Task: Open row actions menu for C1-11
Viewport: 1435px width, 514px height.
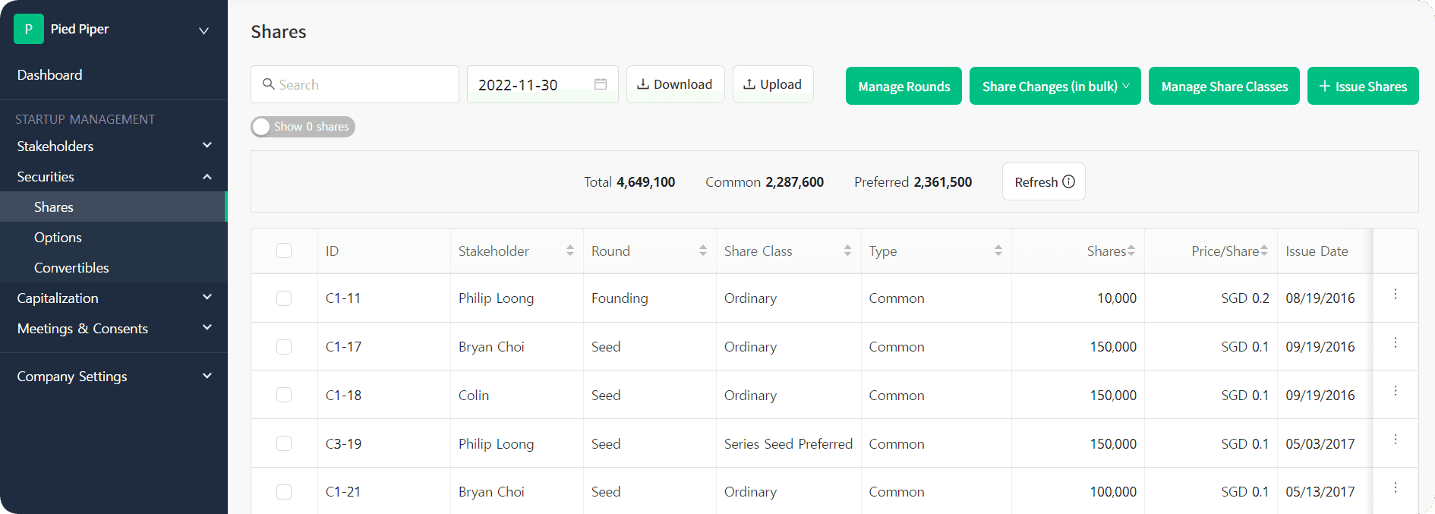Action: (1396, 294)
